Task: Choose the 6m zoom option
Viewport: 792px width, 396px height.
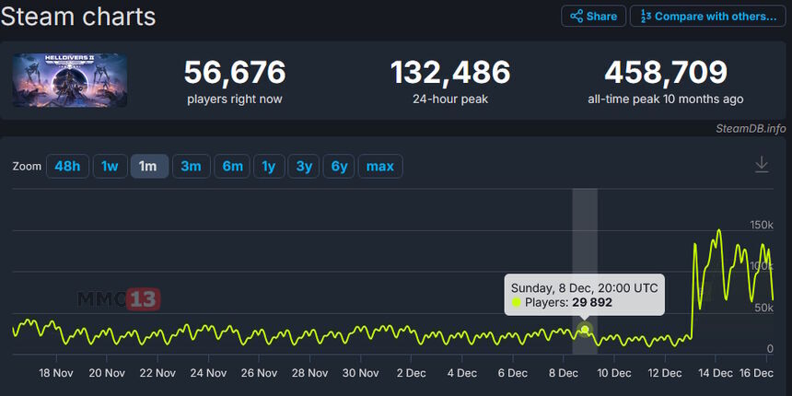Action: [233, 167]
